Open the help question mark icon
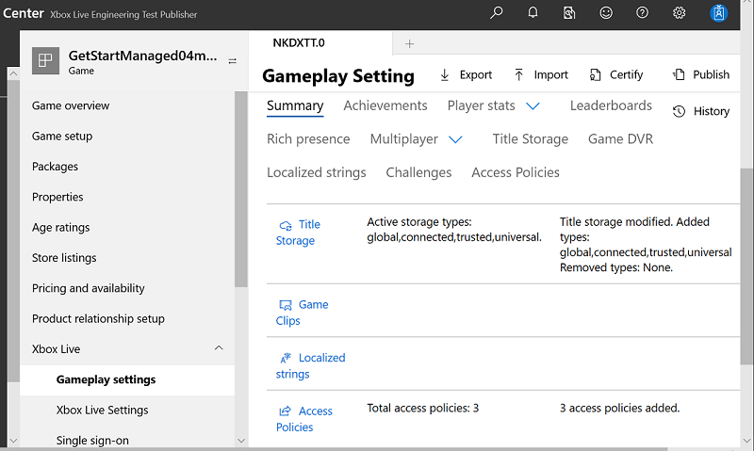The height and width of the screenshot is (451, 754). 643,12
